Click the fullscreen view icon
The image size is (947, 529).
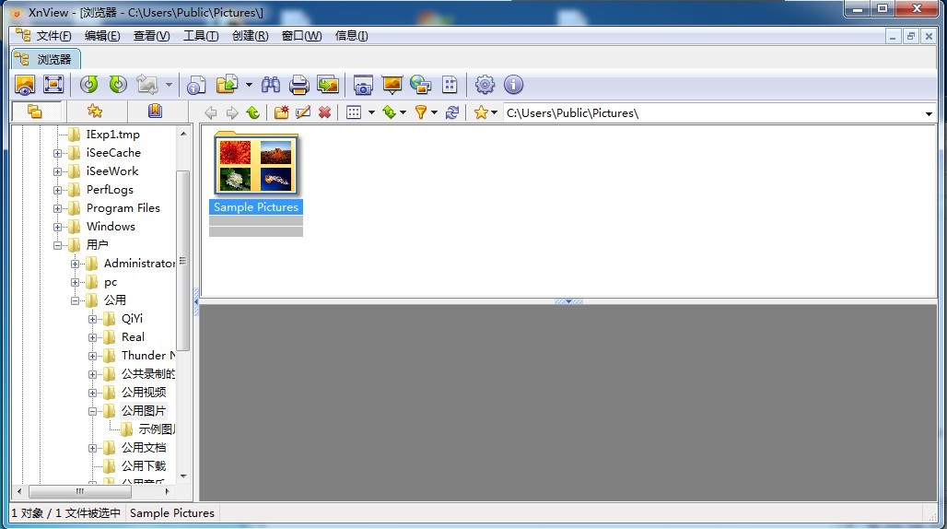[x=53, y=85]
